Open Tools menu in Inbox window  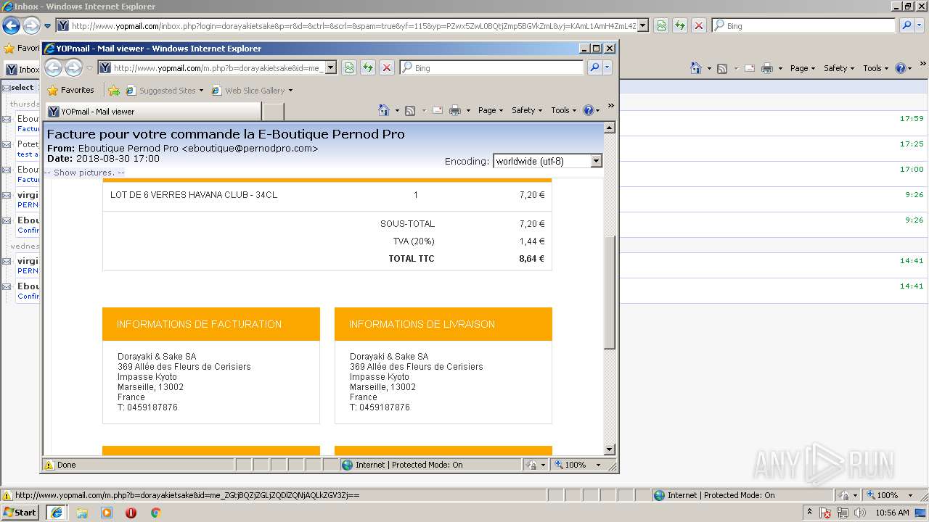tap(876, 68)
